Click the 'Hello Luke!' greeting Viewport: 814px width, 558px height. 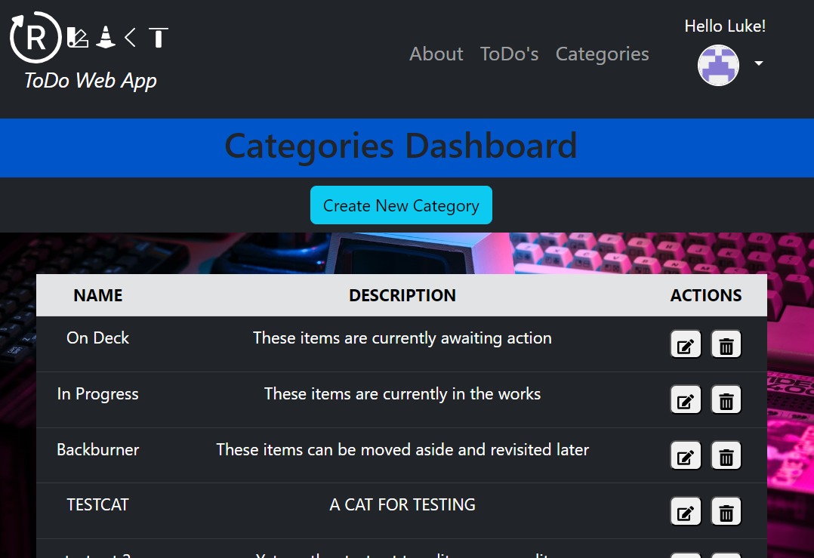click(x=725, y=26)
